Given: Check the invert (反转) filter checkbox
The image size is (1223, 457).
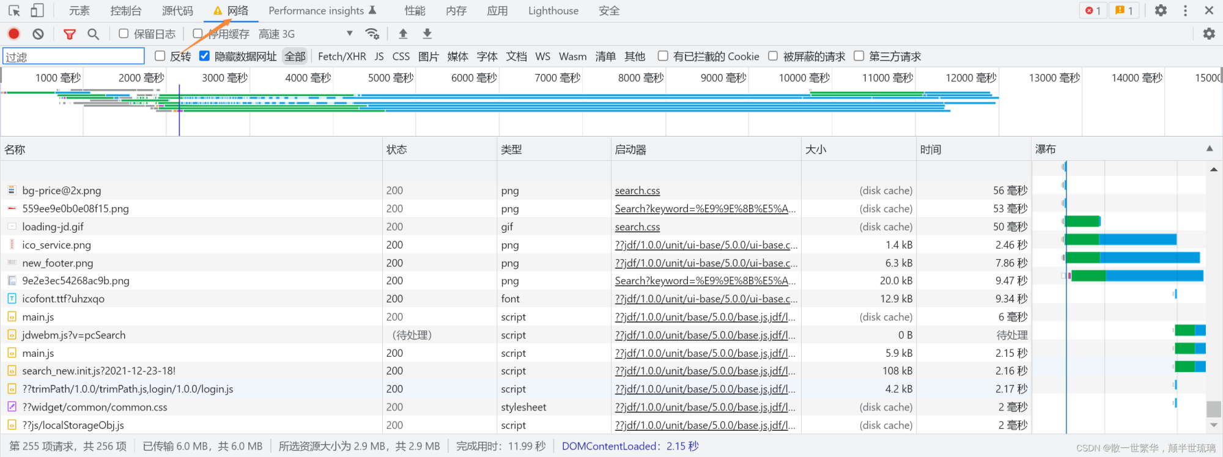Looking at the screenshot, I should tap(160, 56).
